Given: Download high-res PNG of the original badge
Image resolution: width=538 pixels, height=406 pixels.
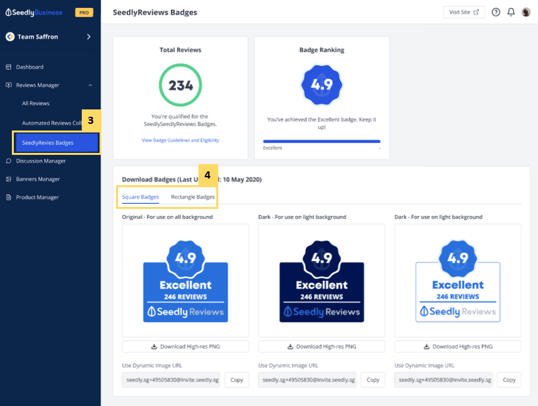Looking at the screenshot, I should pos(185,347).
